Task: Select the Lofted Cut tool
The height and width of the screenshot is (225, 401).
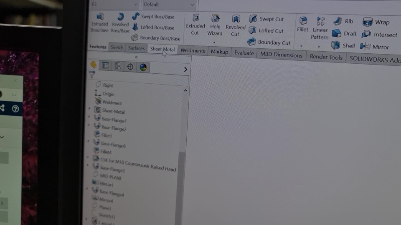Action: coord(266,30)
